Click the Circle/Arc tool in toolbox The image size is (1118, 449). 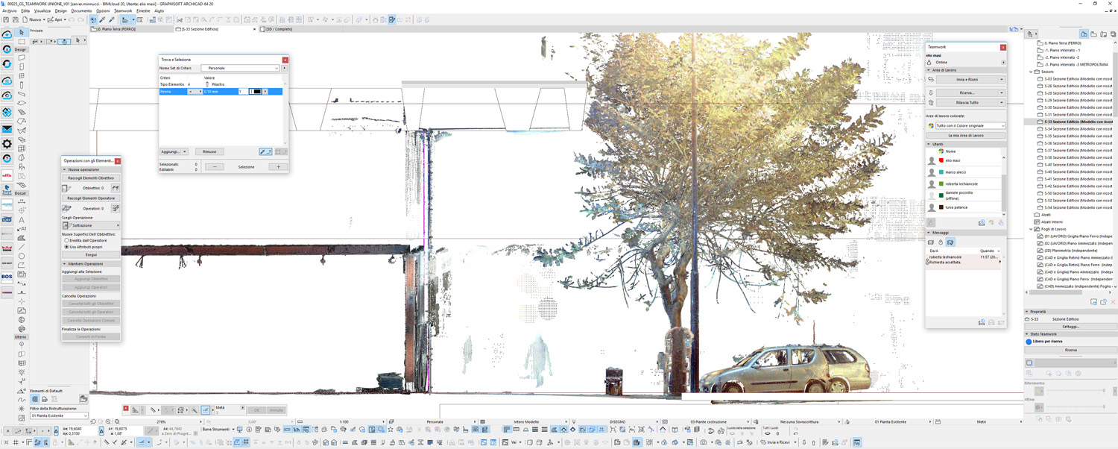tap(22, 256)
